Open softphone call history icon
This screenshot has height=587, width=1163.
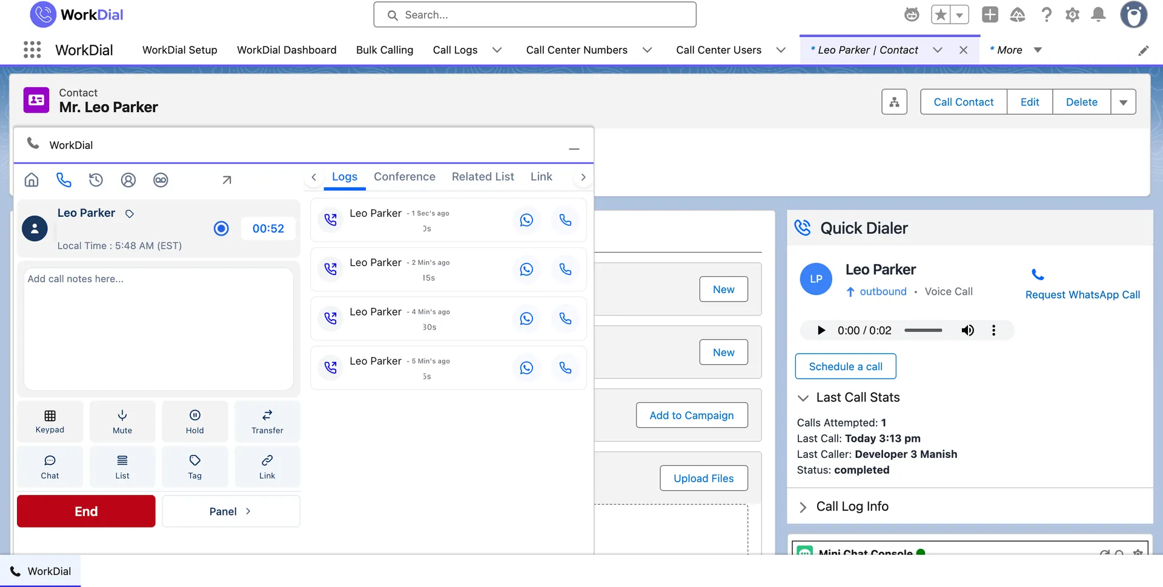pyautogui.click(x=96, y=180)
